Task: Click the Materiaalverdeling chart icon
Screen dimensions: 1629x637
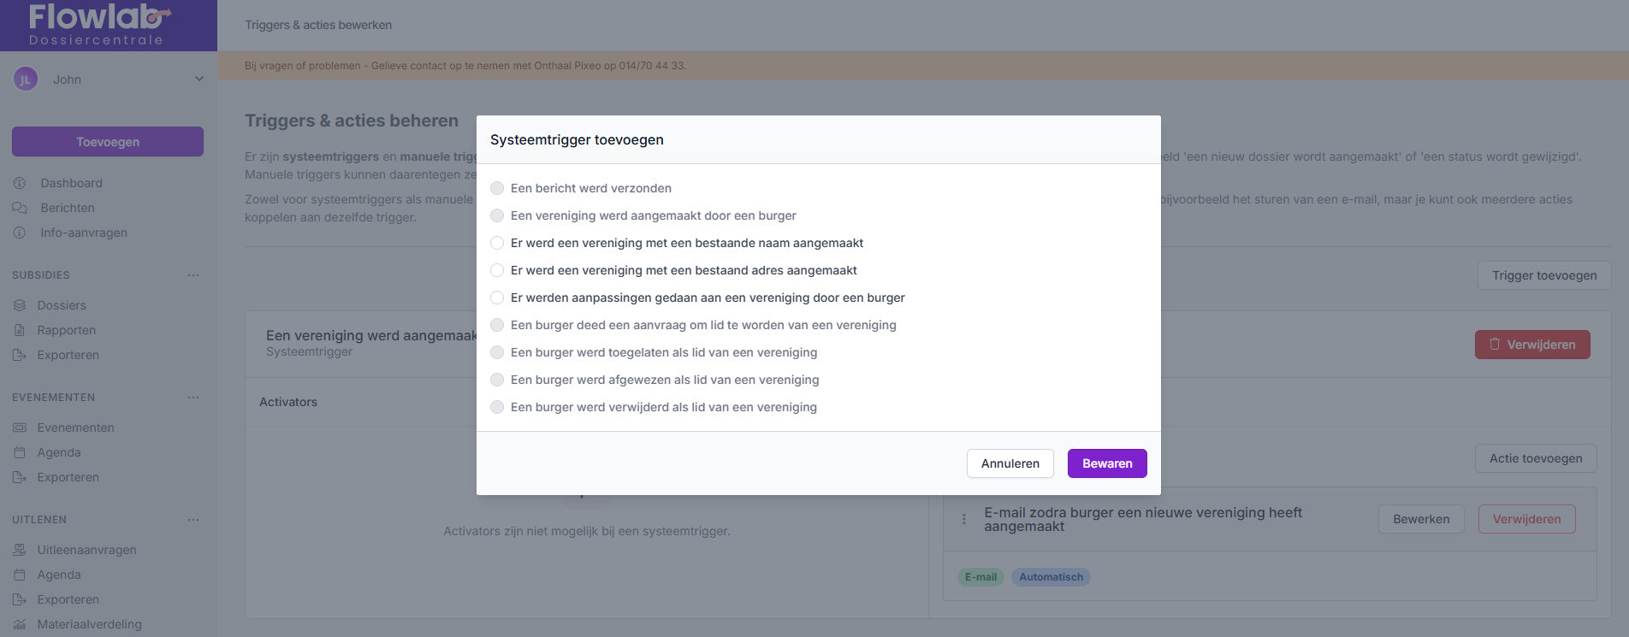Action: pyautogui.click(x=20, y=624)
